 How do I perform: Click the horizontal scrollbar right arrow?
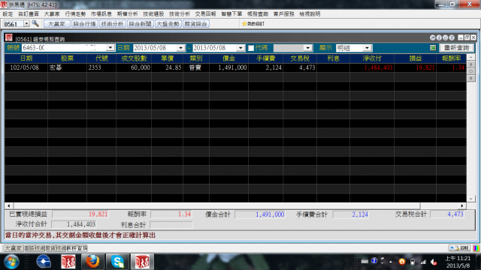coord(462,205)
